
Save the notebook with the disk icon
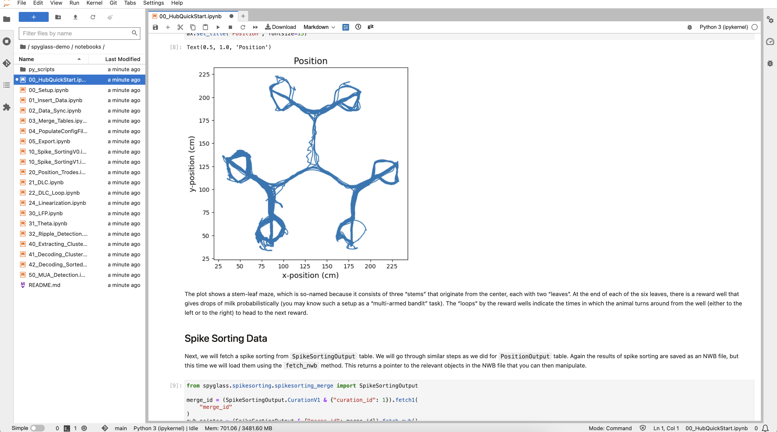pyautogui.click(x=155, y=27)
